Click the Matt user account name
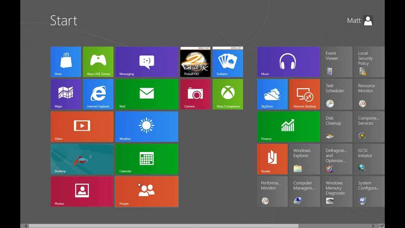Screen dimensions: 405x228 pyautogui.click(x=354, y=21)
